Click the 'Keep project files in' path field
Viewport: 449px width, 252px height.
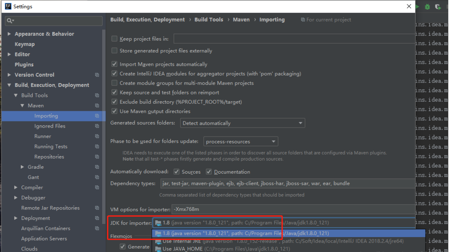pyautogui.click(x=294, y=39)
